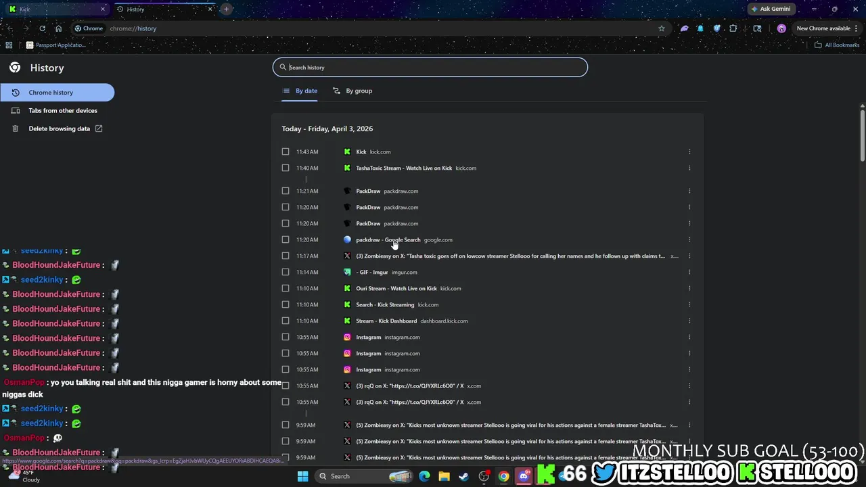The width and height of the screenshot is (866, 487).
Task: Click the Ask Gemini button
Action: [x=770, y=9]
